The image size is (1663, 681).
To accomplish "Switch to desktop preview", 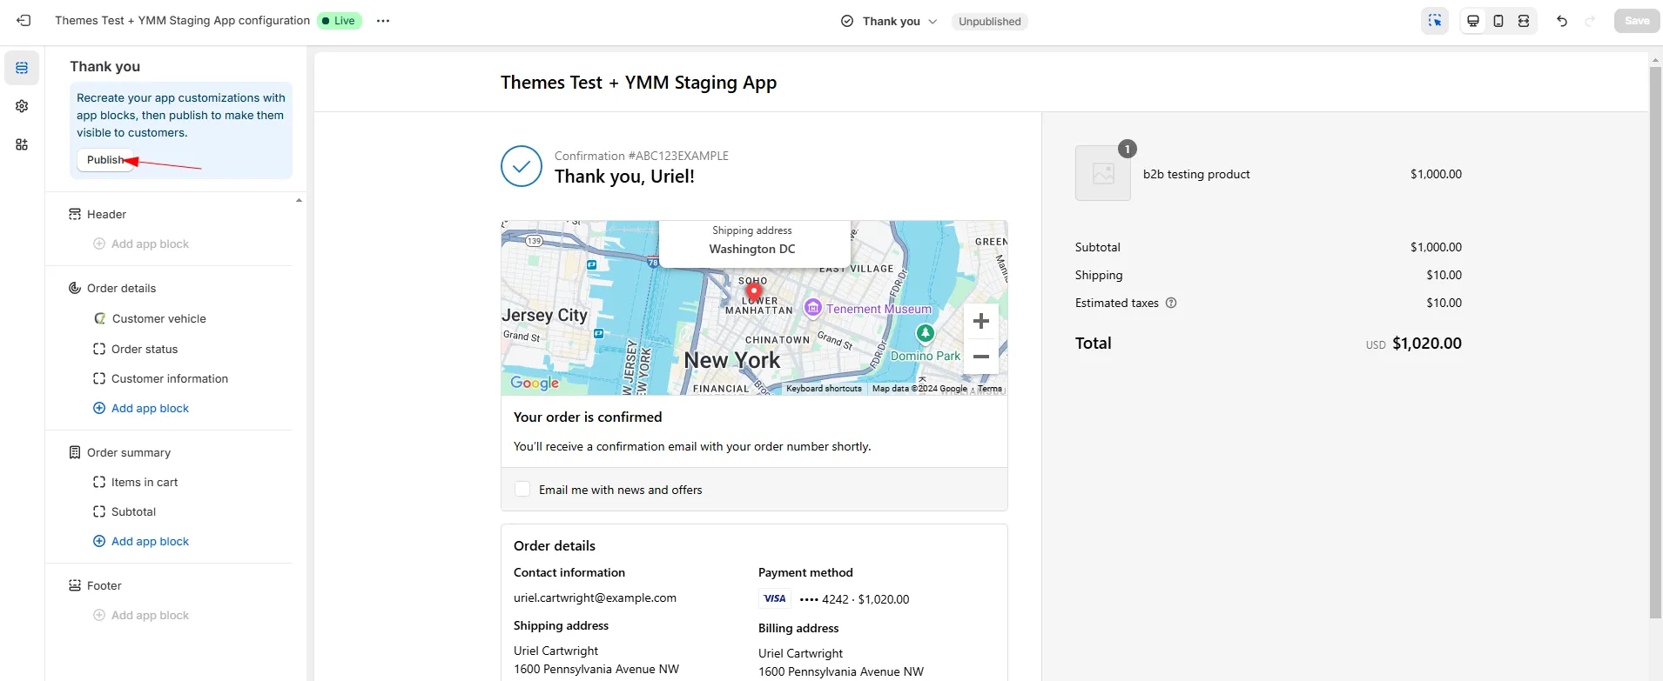I will point(1473,21).
